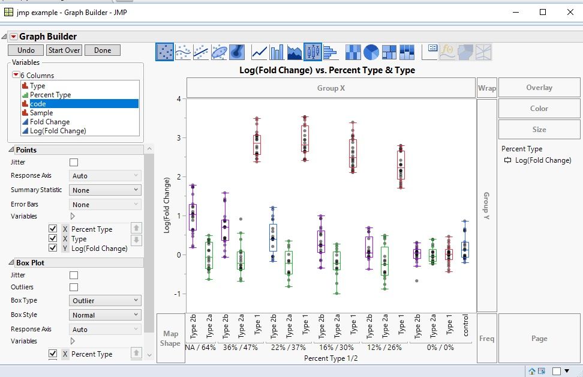Viewport: 583px width, 377px height.
Task: Select the Contour element icon
Action: coord(237,52)
